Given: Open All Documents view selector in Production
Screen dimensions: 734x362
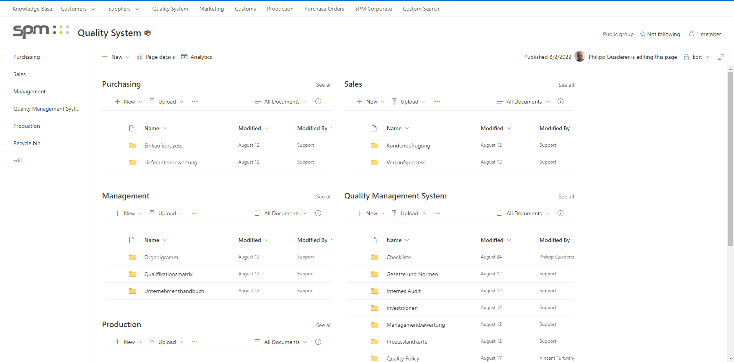Looking at the screenshot, I should [x=281, y=342].
